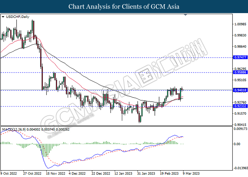The width and height of the screenshot is (248, 177).
Task: Select the 0.97477 price level label
Action: 241,57
